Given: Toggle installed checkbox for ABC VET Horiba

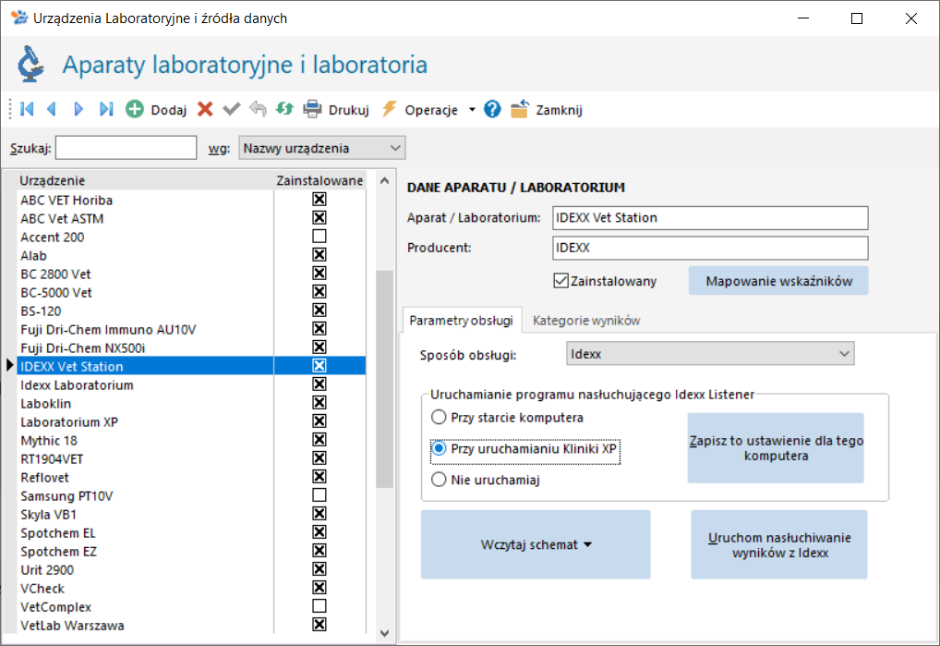Looking at the screenshot, I should click(319, 199).
